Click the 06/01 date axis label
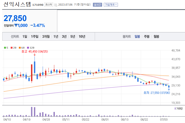Image resolution: width=185 pixels, height=123 pixels. (x=105, y=120)
